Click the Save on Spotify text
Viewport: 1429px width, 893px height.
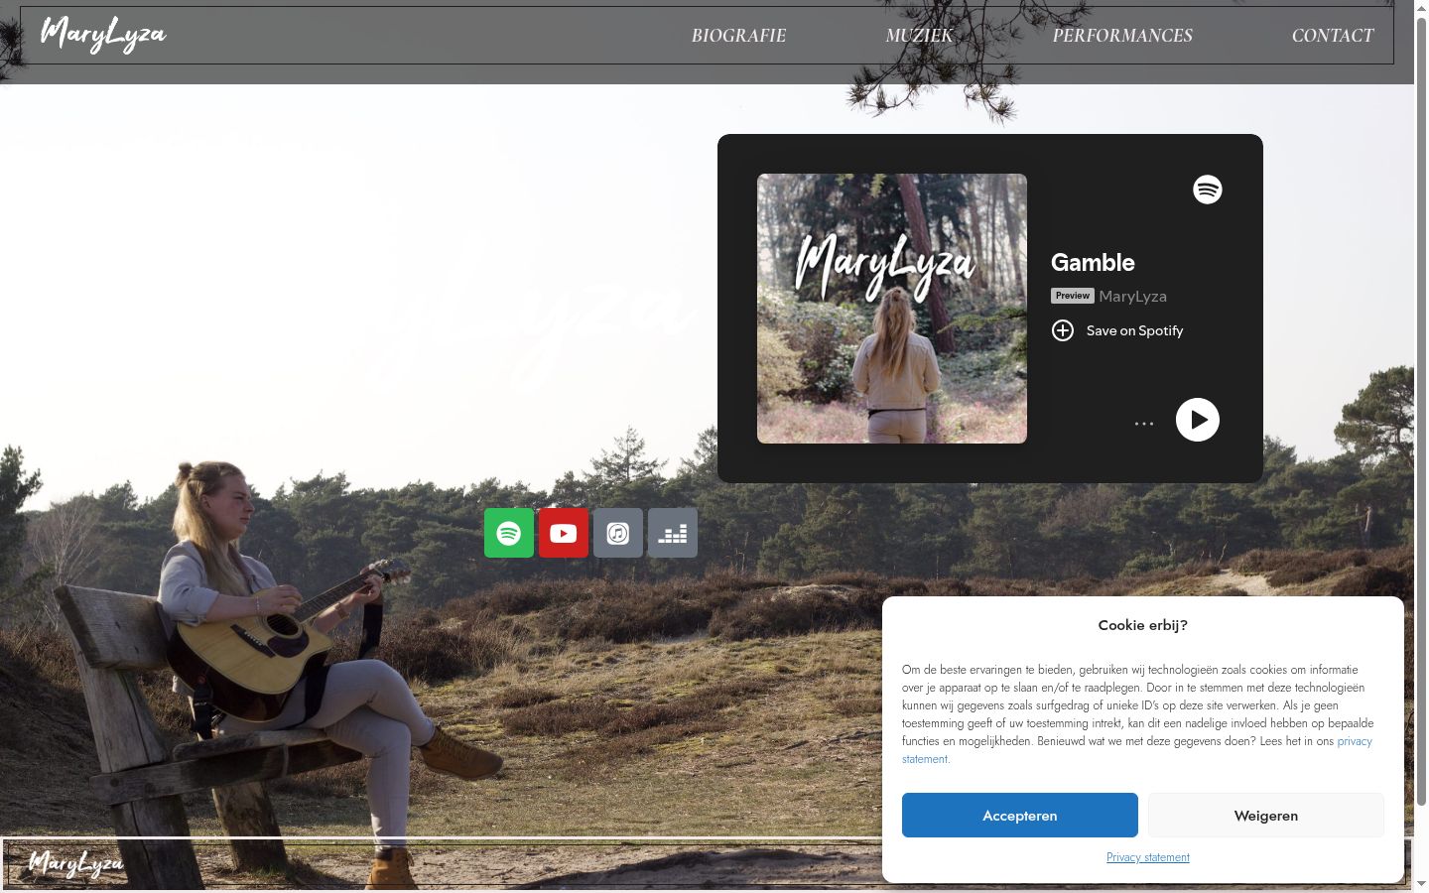1135,330
